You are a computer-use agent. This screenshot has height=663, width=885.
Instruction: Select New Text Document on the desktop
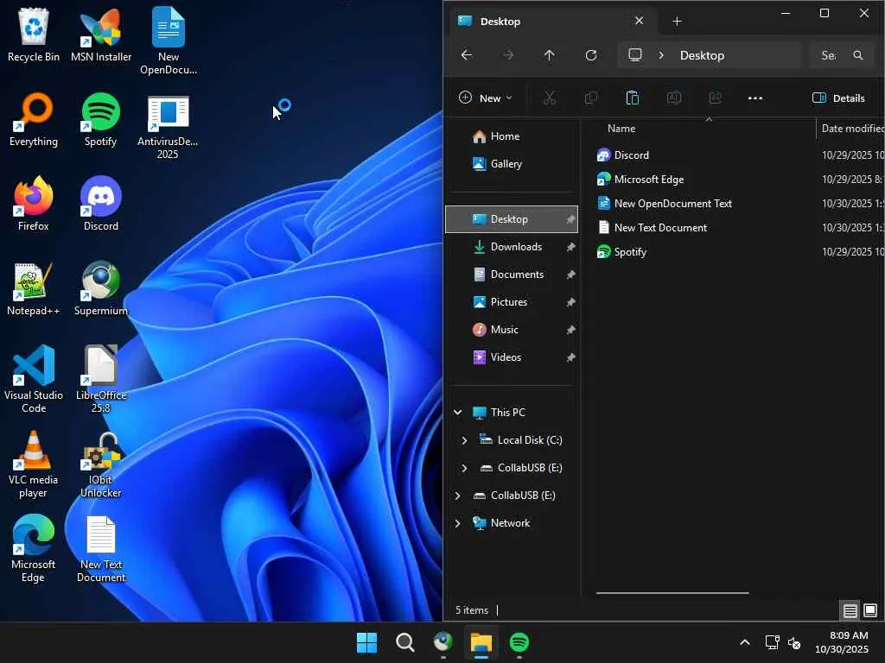coord(101,548)
